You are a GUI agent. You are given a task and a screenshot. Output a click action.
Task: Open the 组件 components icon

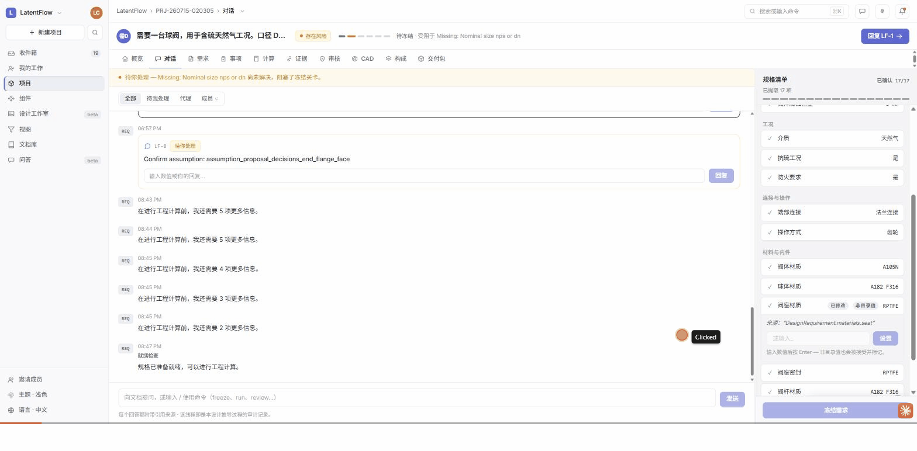pyautogui.click(x=11, y=98)
